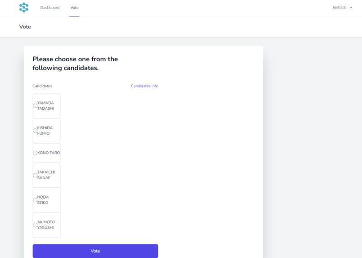Submit with the purple Vote button
The width and height of the screenshot is (362, 258).
[x=95, y=251]
